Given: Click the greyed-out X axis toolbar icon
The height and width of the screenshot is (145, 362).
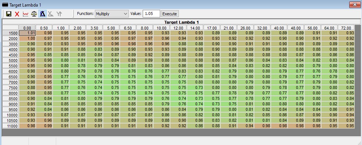Looking at the screenshot, I should click(51, 14).
